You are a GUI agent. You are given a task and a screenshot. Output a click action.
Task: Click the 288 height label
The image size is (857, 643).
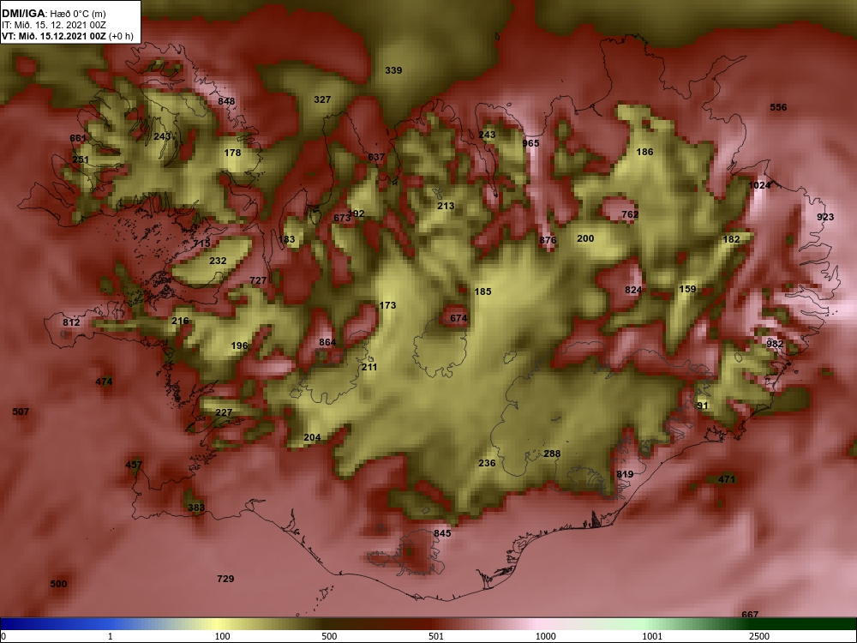point(552,454)
